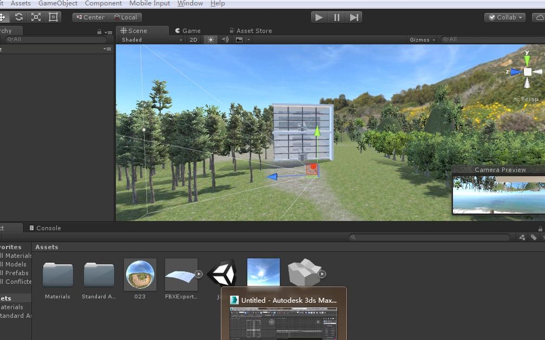The height and width of the screenshot is (340, 545).
Task: Select the Rotate tool
Action: click(19, 17)
